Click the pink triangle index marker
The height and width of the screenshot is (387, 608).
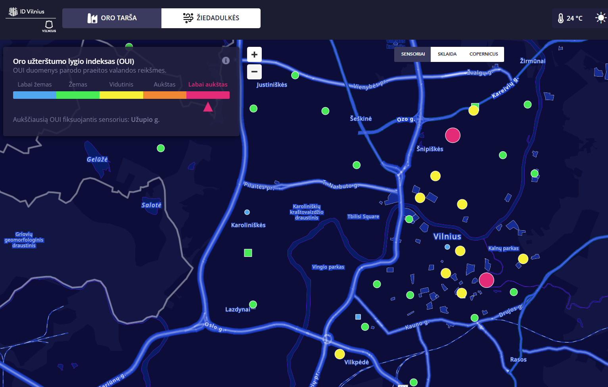[208, 107]
